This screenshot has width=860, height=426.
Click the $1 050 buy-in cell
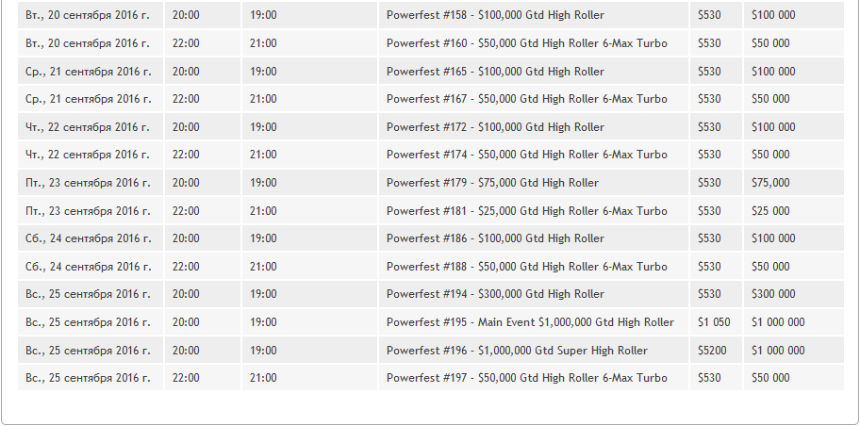[714, 322]
